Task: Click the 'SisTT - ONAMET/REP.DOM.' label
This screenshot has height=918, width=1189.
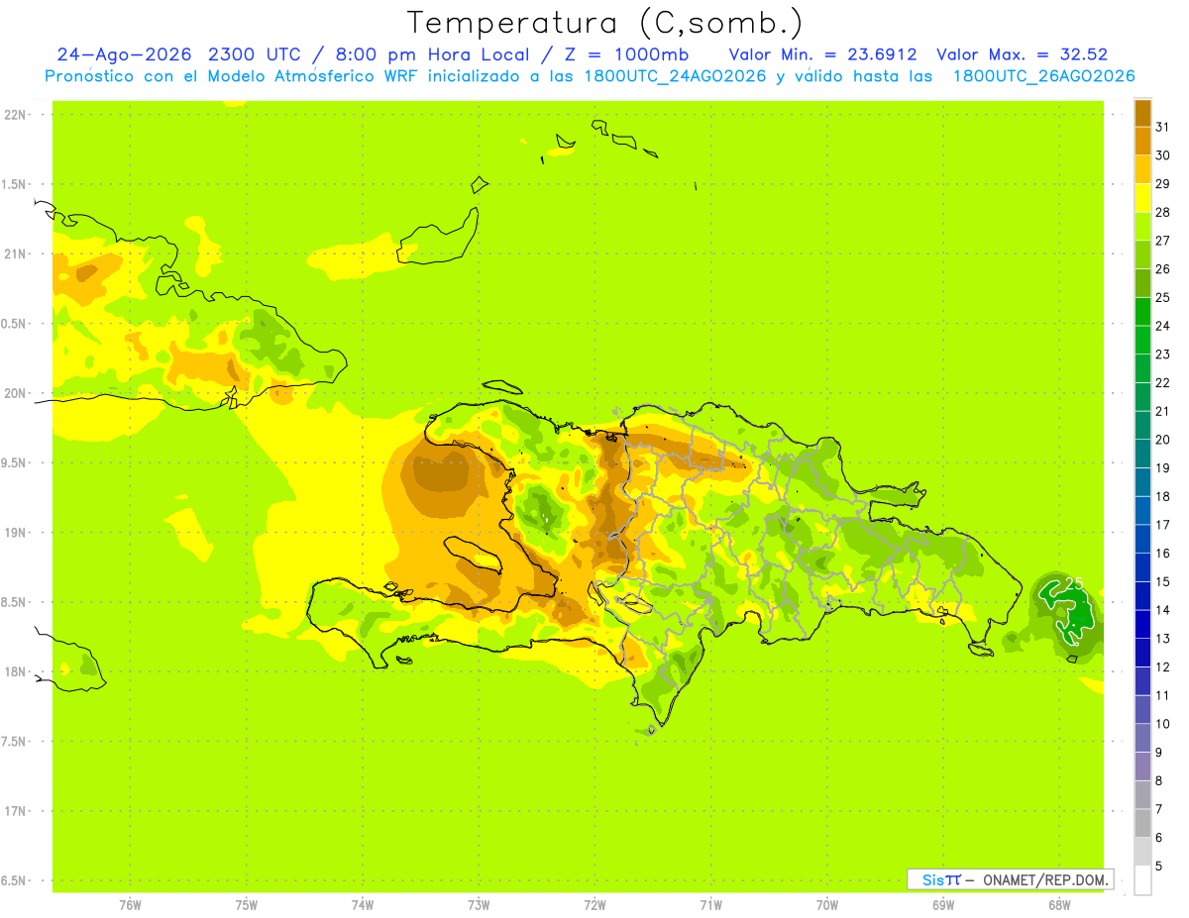Action: 1010,879
